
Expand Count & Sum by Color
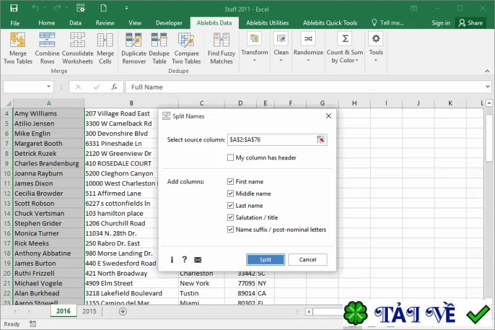[x=345, y=48]
